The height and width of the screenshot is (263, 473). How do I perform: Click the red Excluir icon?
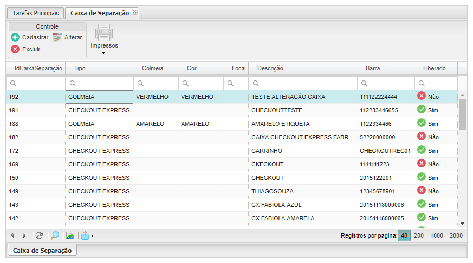click(15, 49)
